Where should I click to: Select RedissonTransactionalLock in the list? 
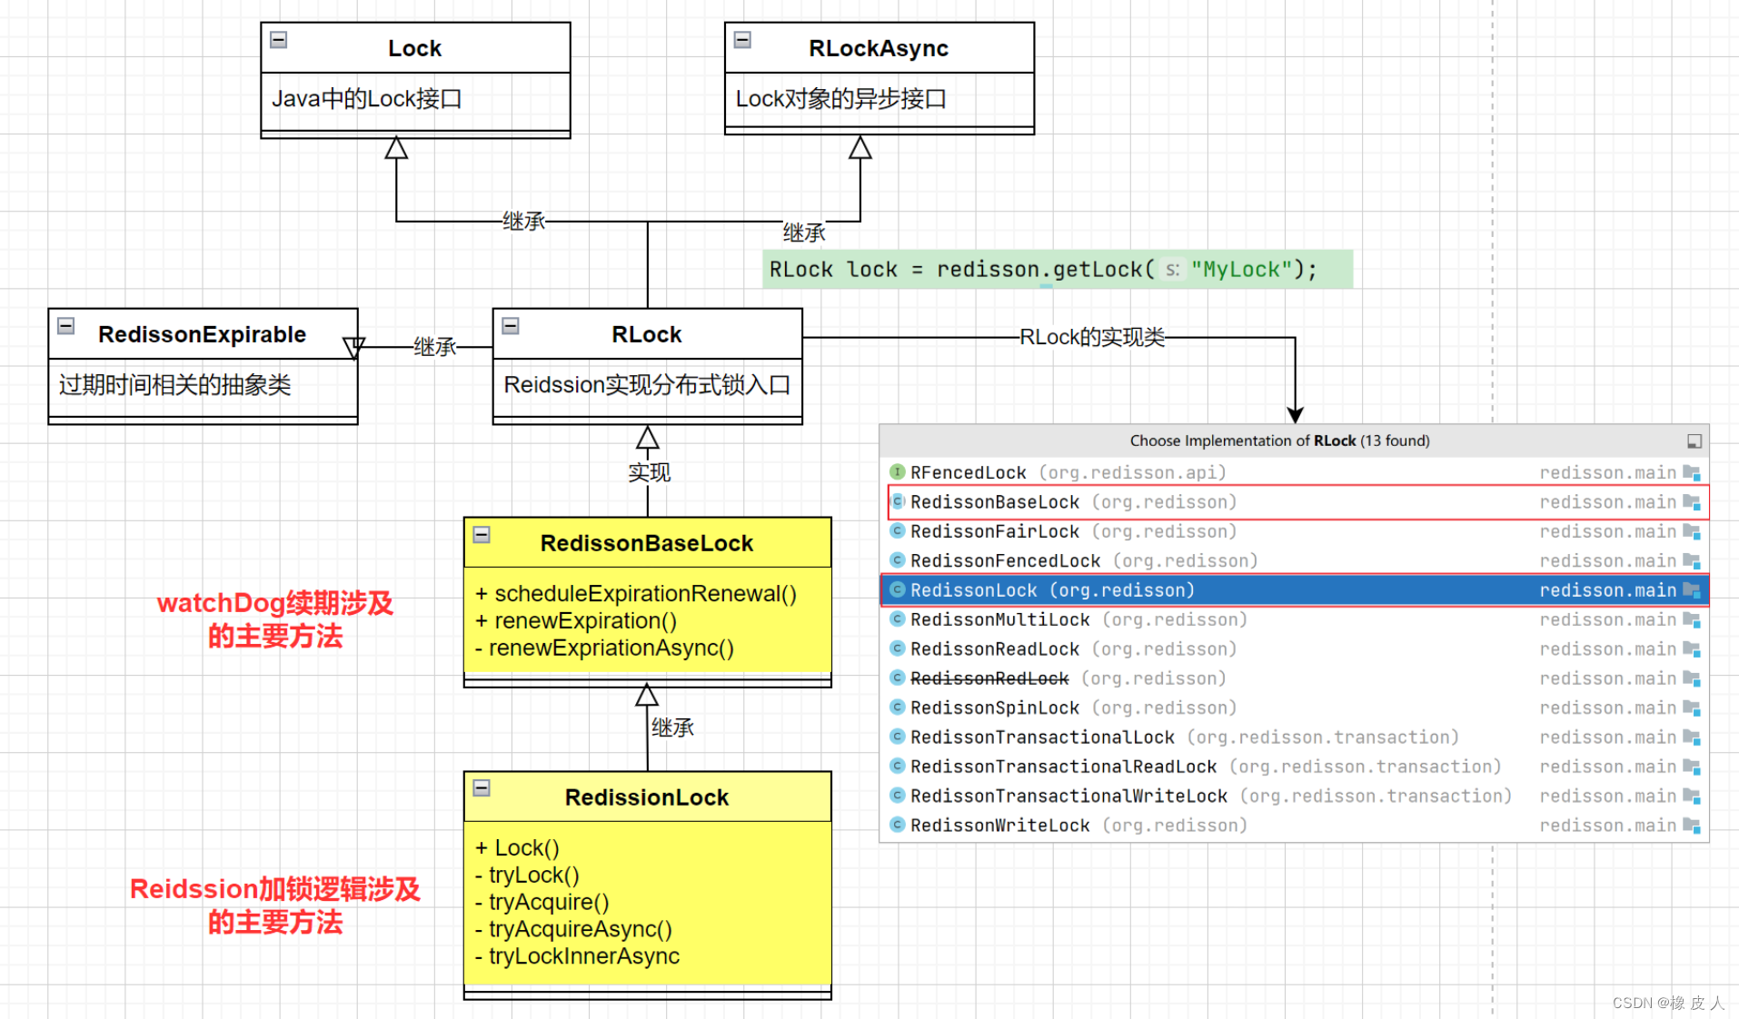[x=1294, y=737]
